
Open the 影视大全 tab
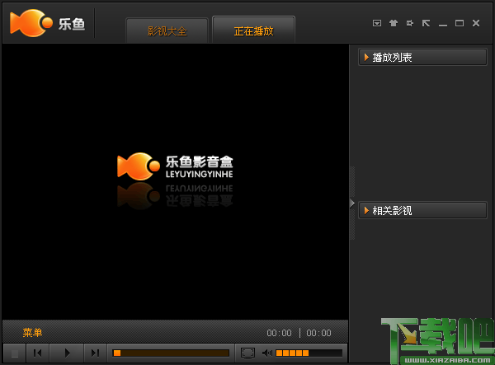tap(167, 30)
